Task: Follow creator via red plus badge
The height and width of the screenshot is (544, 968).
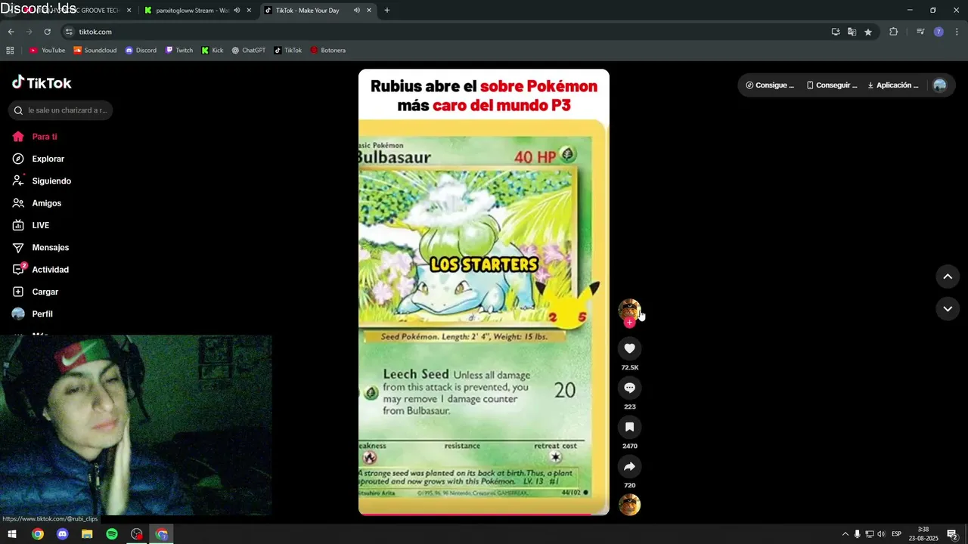Action: pyautogui.click(x=629, y=323)
